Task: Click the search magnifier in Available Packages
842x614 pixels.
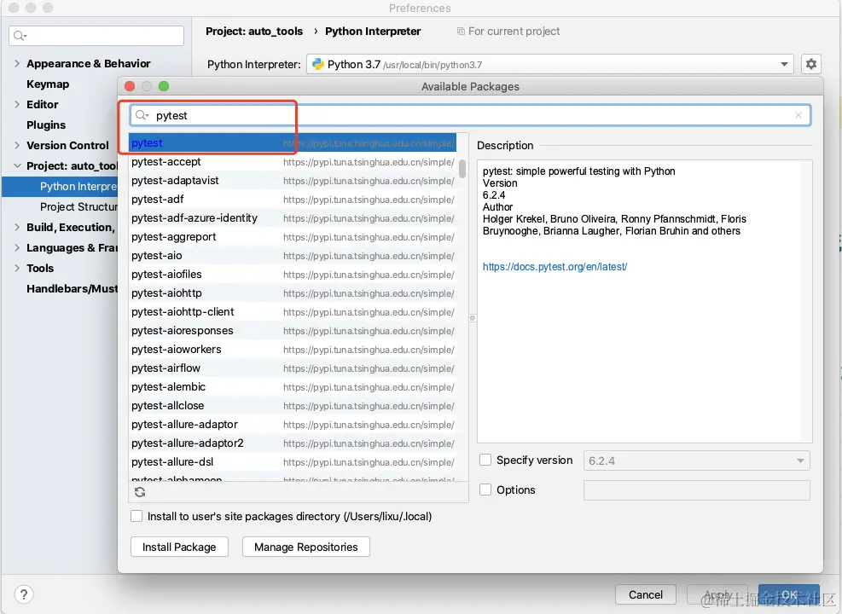Action: coord(142,115)
